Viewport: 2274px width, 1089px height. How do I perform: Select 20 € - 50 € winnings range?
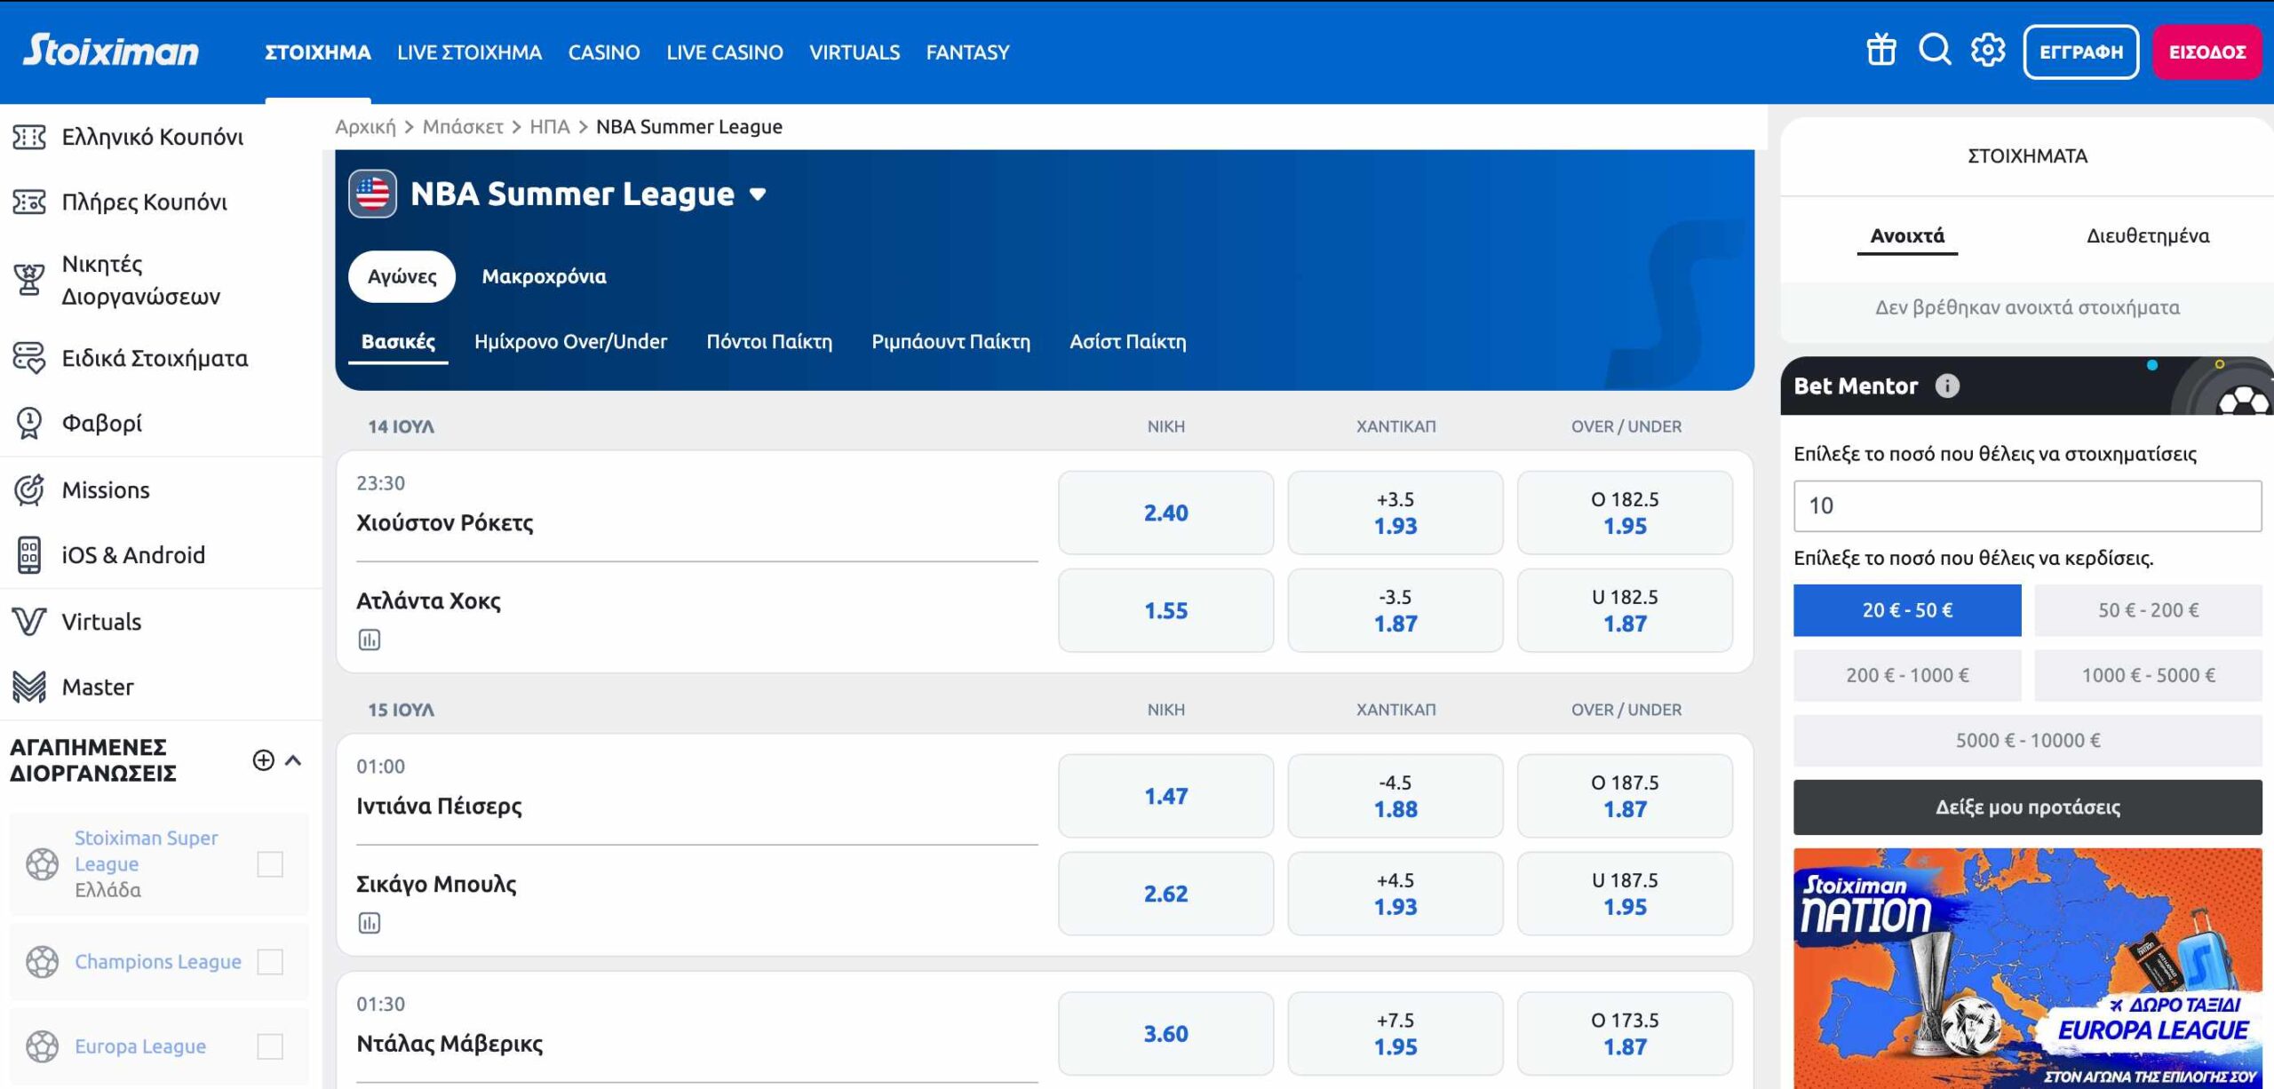click(x=1907, y=610)
